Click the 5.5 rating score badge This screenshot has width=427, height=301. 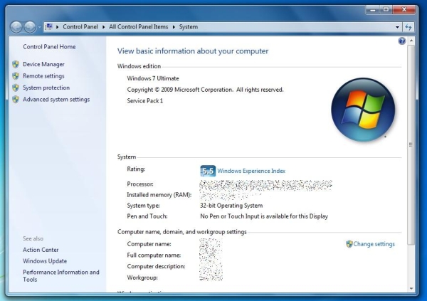[x=208, y=171]
